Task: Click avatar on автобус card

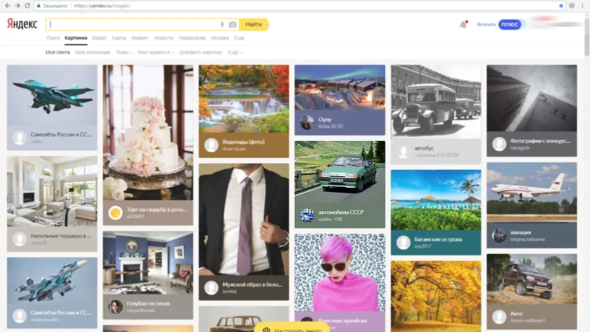Action: pos(403,151)
